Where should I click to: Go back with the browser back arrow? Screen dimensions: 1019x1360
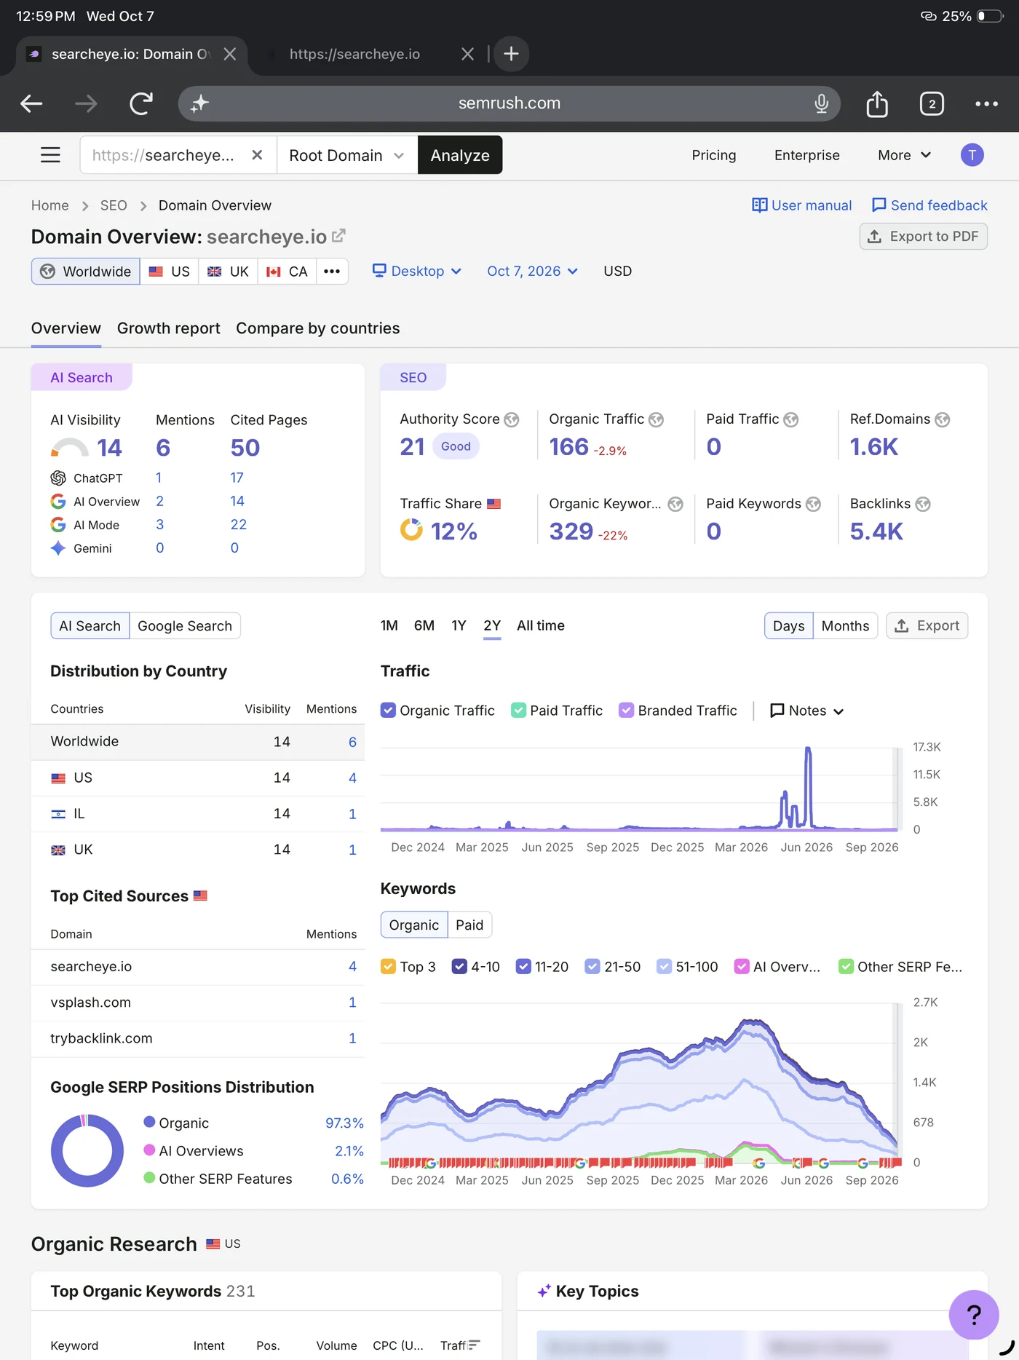pos(31,103)
